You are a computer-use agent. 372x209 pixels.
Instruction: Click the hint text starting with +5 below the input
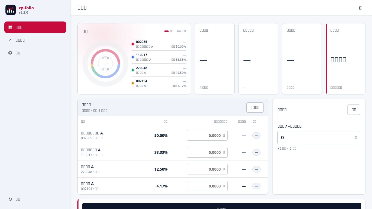pos(287,149)
